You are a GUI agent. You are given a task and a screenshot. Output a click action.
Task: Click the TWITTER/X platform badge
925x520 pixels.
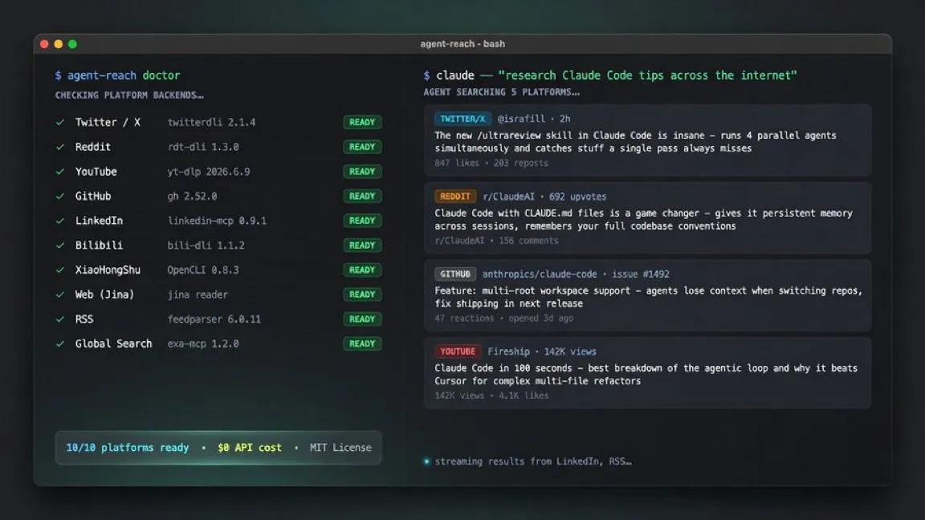point(462,119)
